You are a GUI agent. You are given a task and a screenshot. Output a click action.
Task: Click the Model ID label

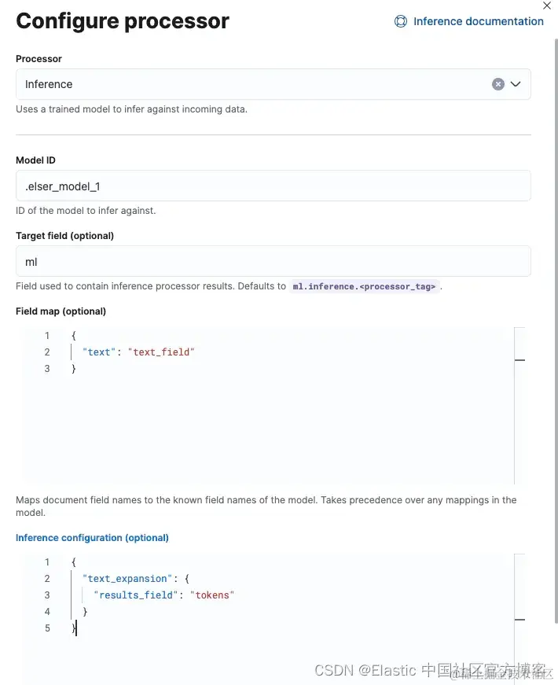(35, 160)
